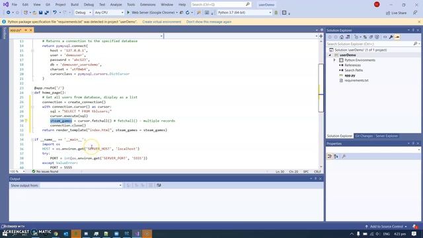This screenshot has width=423, height=238.
Task: Close the yellow info bar
Action: coord(419,22)
